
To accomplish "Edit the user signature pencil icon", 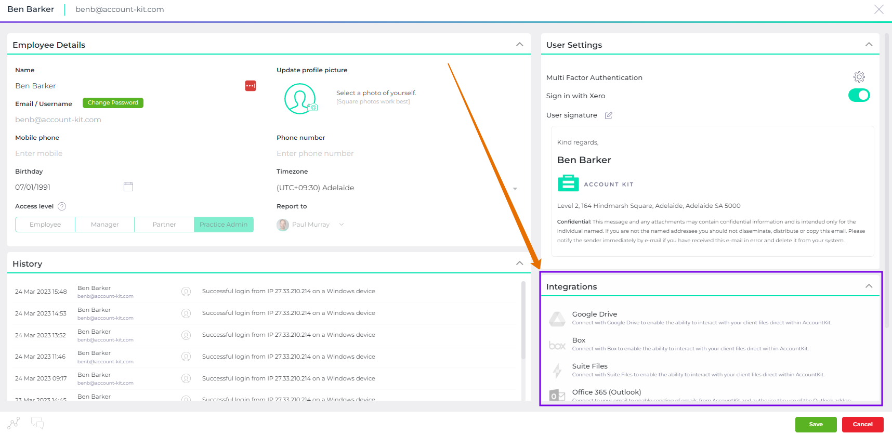I will pos(609,115).
